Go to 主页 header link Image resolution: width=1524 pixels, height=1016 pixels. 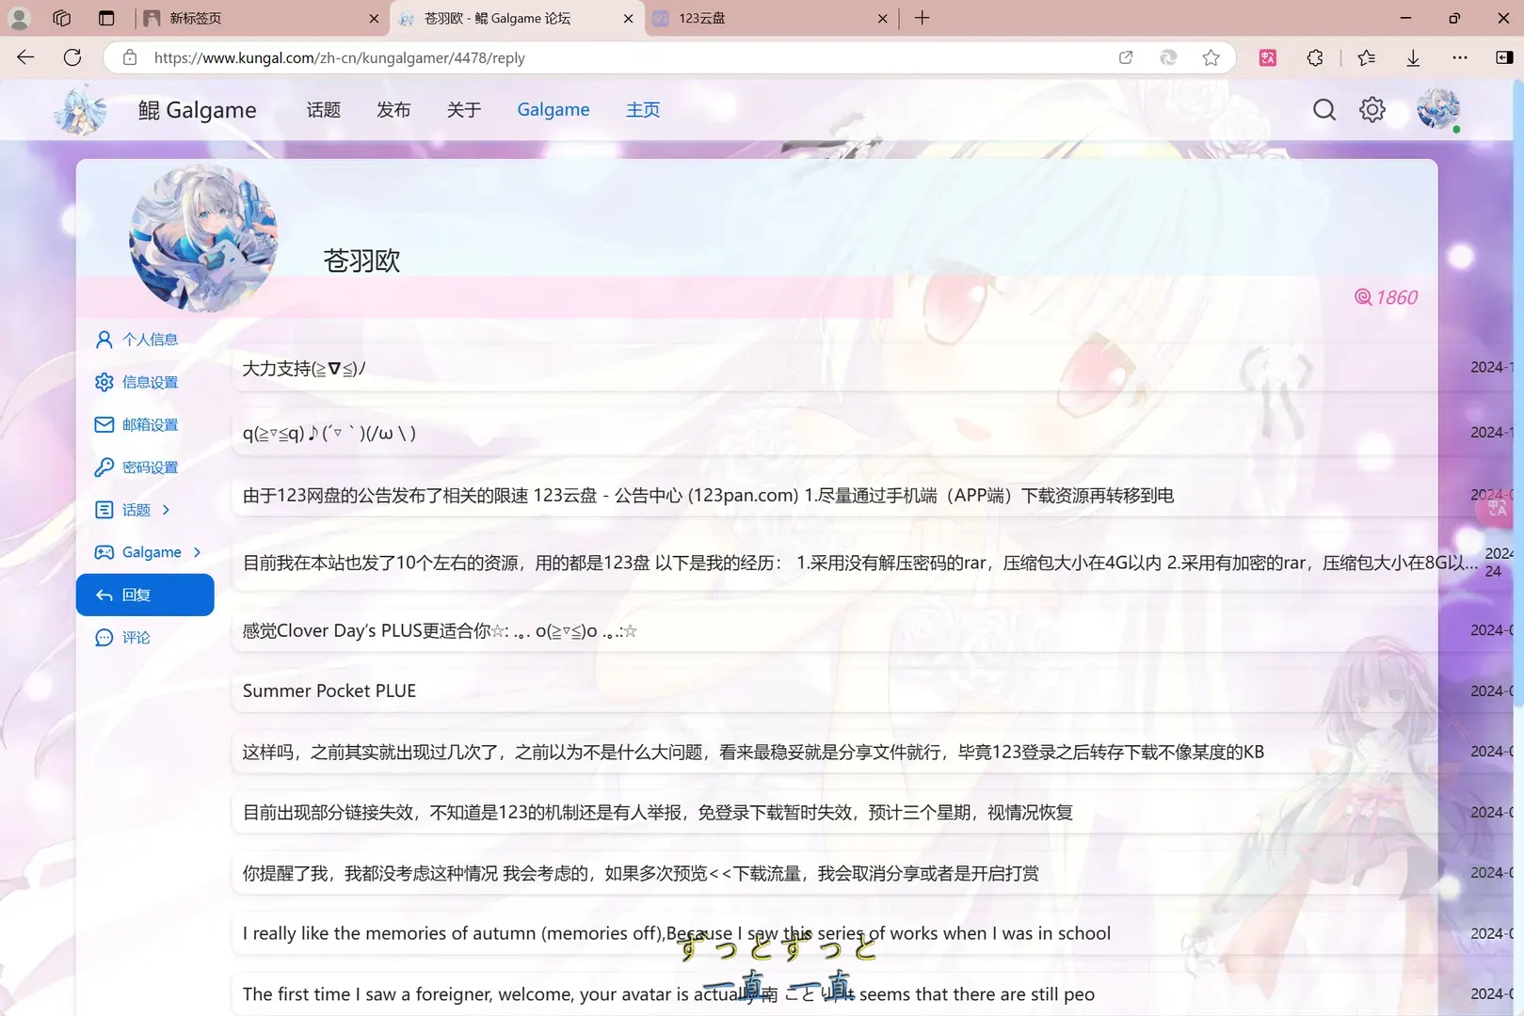(x=643, y=110)
